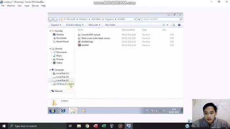
Task: Select Downloads under Favorites
Action: pyautogui.click(x=61, y=38)
